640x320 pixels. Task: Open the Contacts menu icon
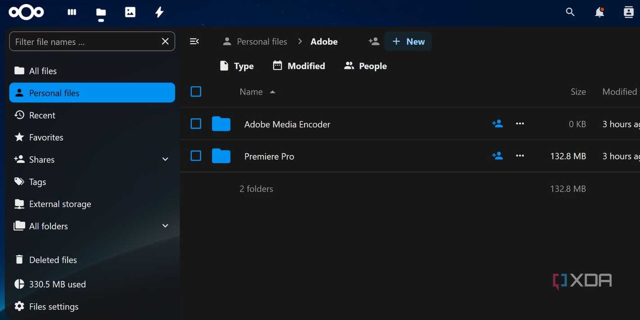(629, 12)
